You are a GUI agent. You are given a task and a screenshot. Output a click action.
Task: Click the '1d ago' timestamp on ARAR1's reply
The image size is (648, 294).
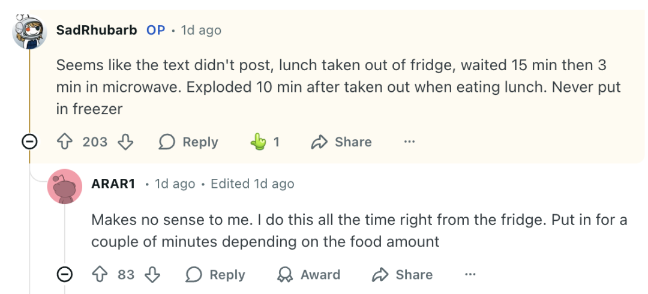coord(175,184)
